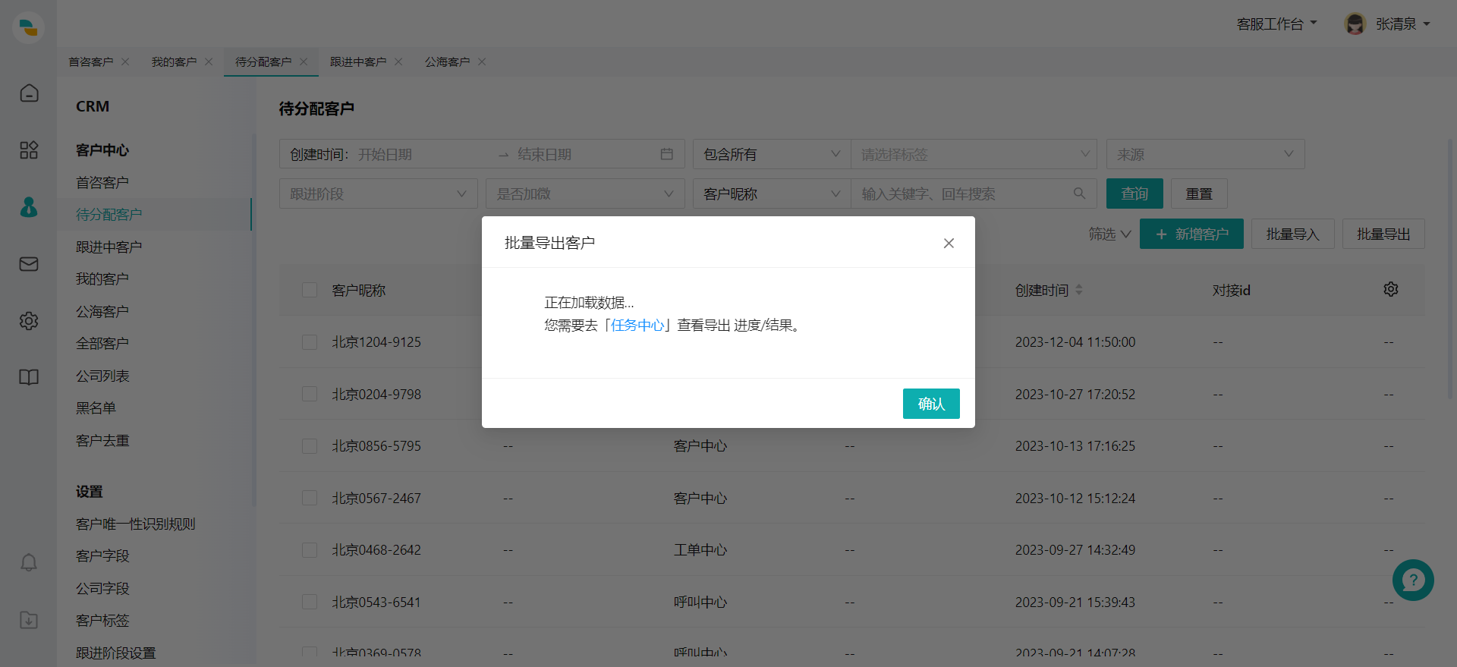Open the settings gear in left sidebar

pos(29,320)
